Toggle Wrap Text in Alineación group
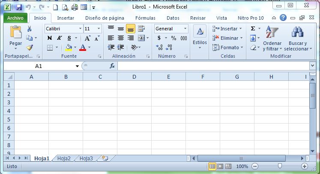This screenshot has width=320, height=174. tap(141, 29)
